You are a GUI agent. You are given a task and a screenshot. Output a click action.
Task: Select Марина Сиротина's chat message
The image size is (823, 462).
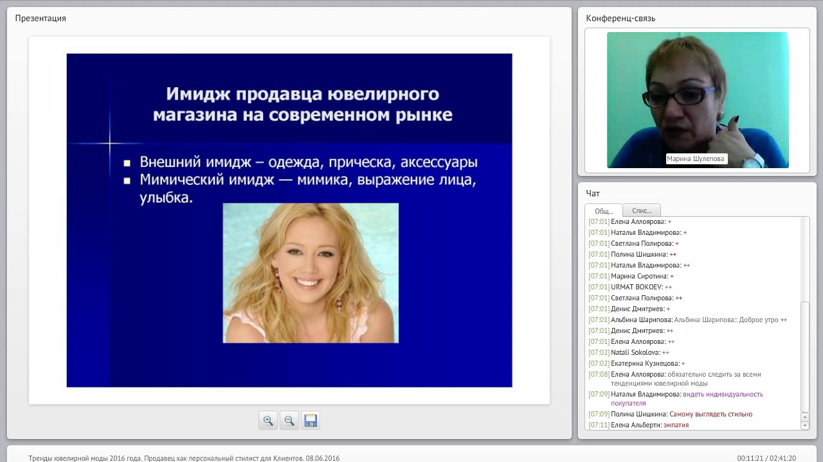click(631, 276)
